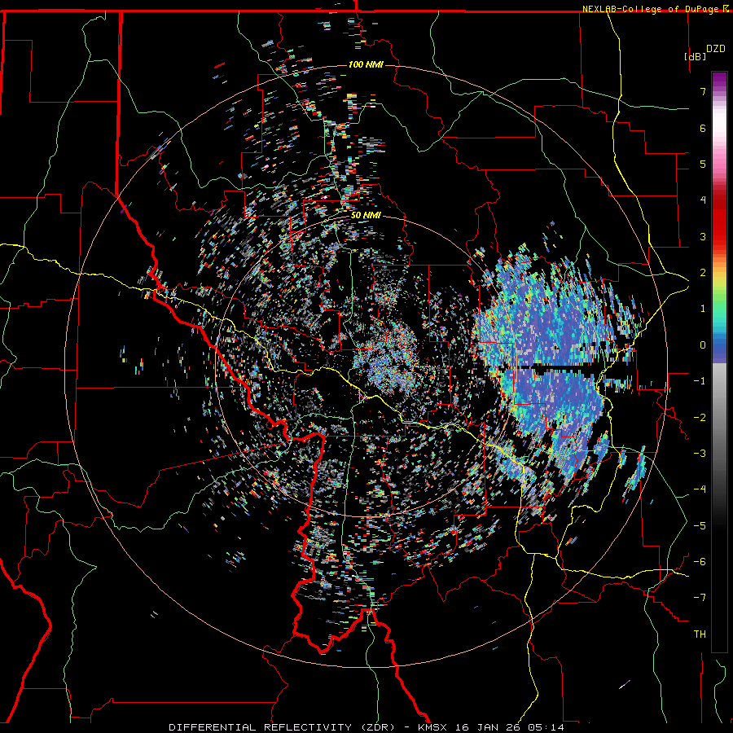Click the 0 value on color scale
Screen dimensions: 733x733
(x=703, y=345)
